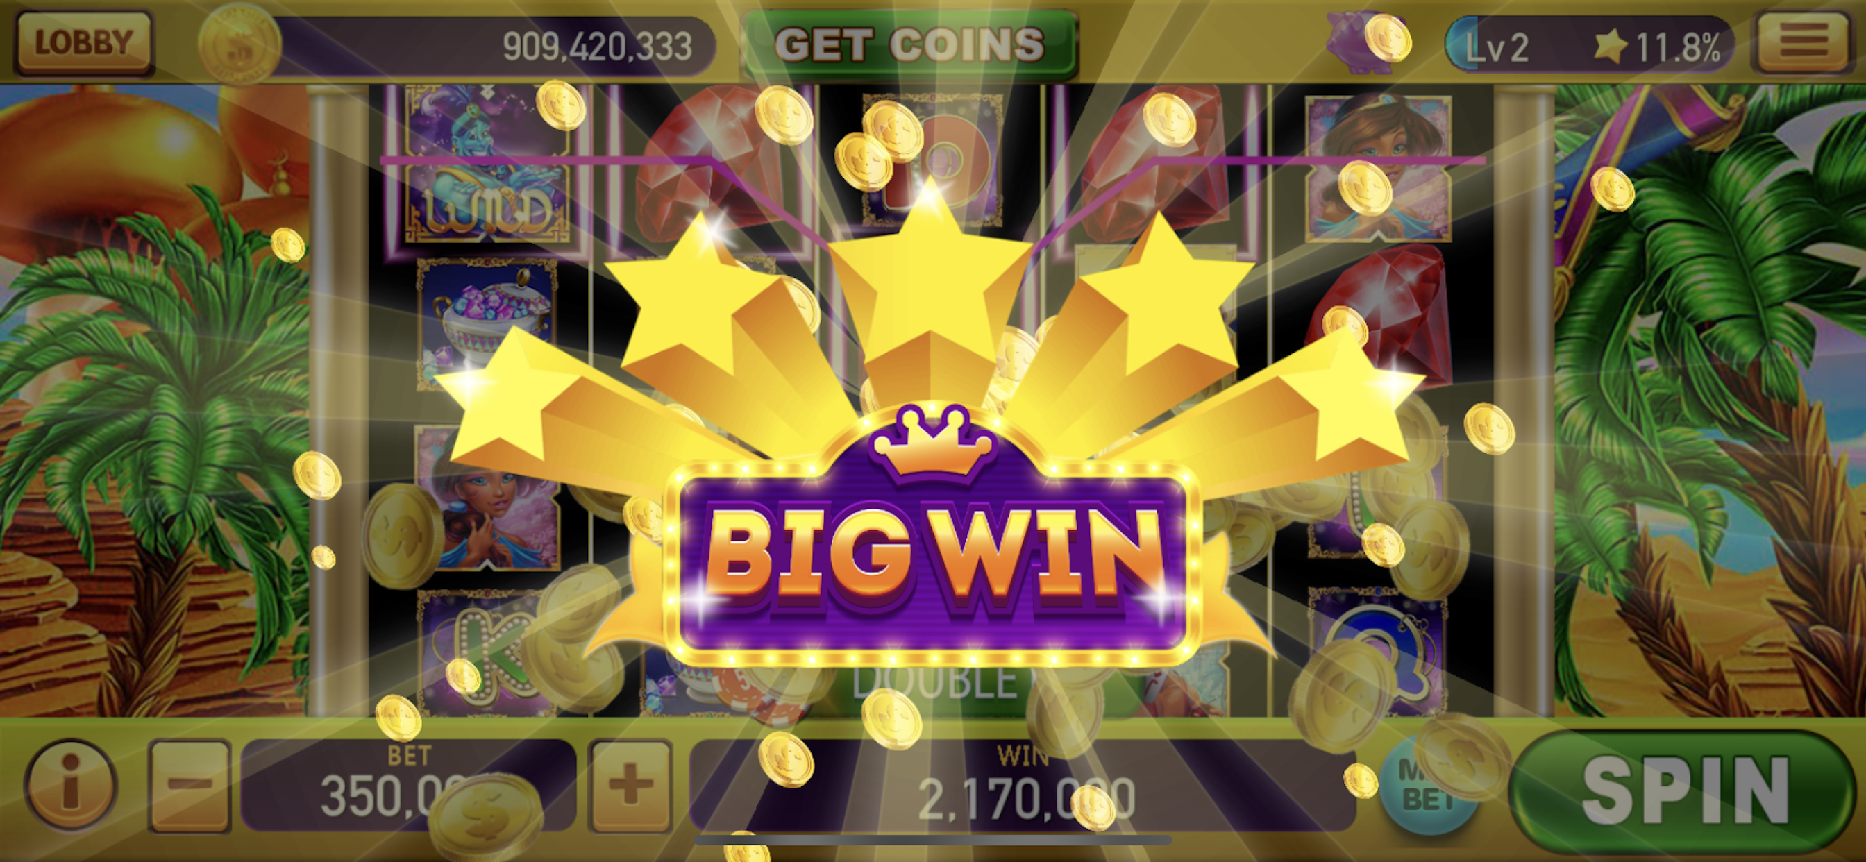Open the info paytable icon

(x=70, y=784)
